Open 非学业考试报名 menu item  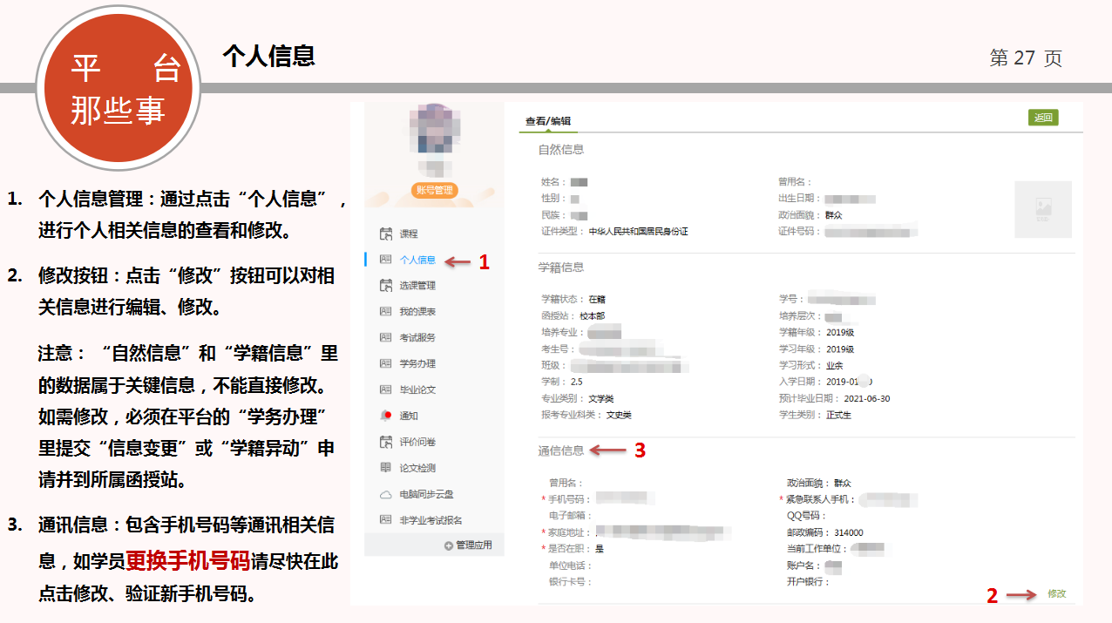tap(431, 520)
